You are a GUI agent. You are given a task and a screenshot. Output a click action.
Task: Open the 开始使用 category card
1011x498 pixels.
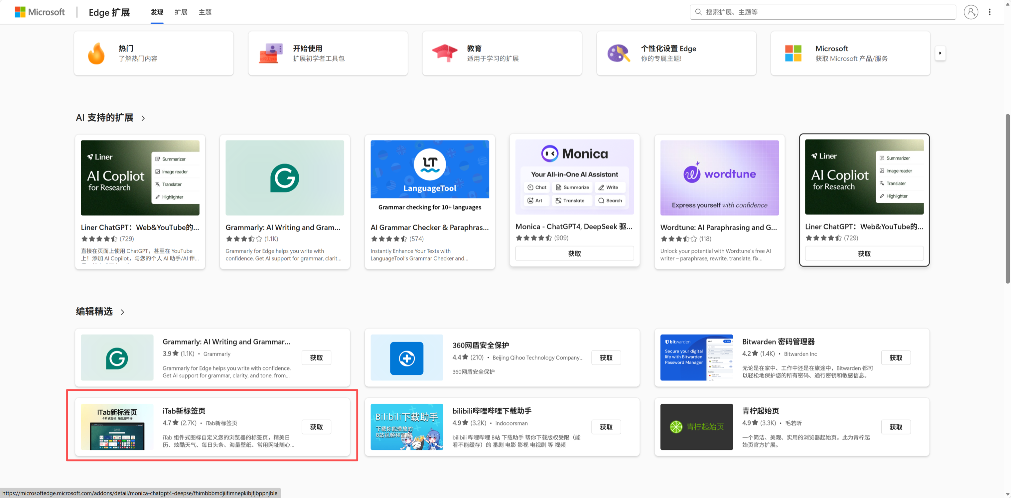point(328,53)
